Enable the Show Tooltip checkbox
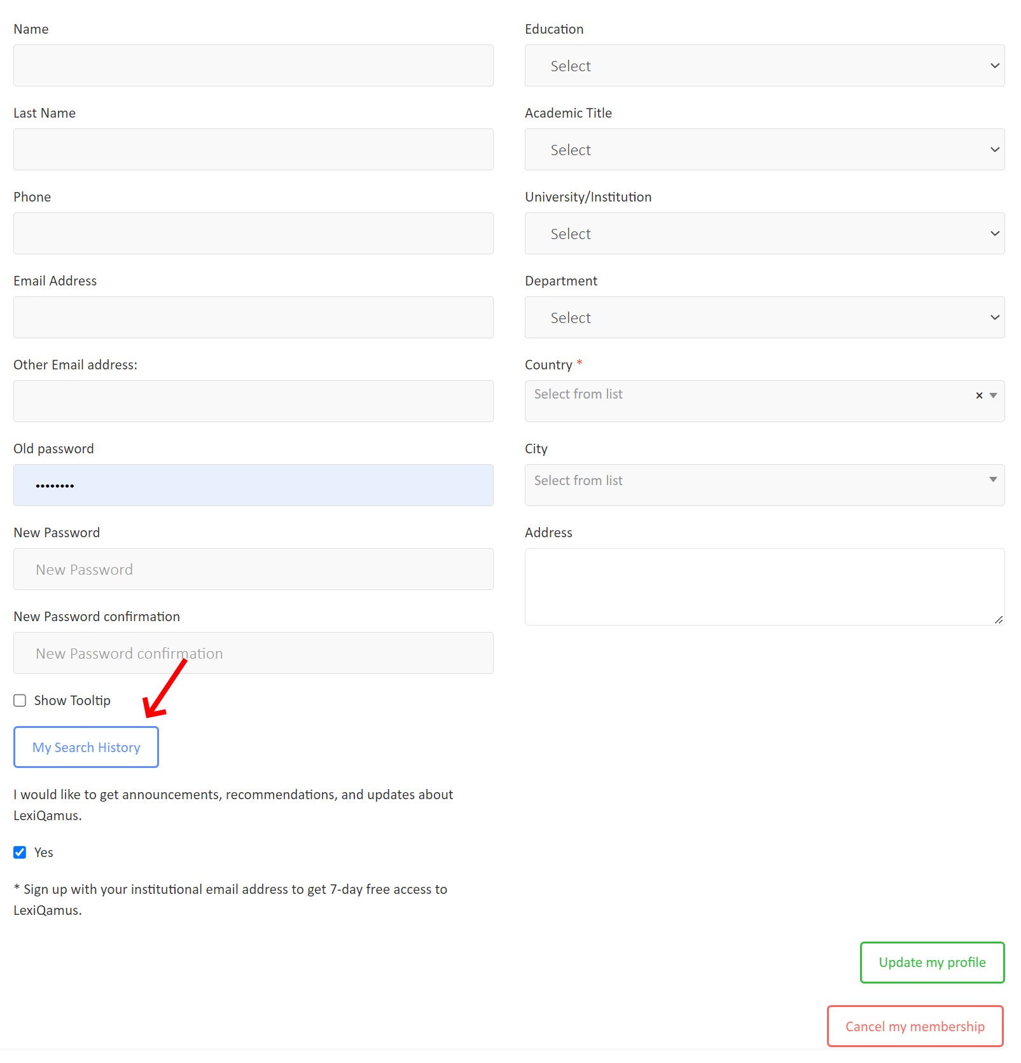The image size is (1021, 1063). tap(20, 701)
